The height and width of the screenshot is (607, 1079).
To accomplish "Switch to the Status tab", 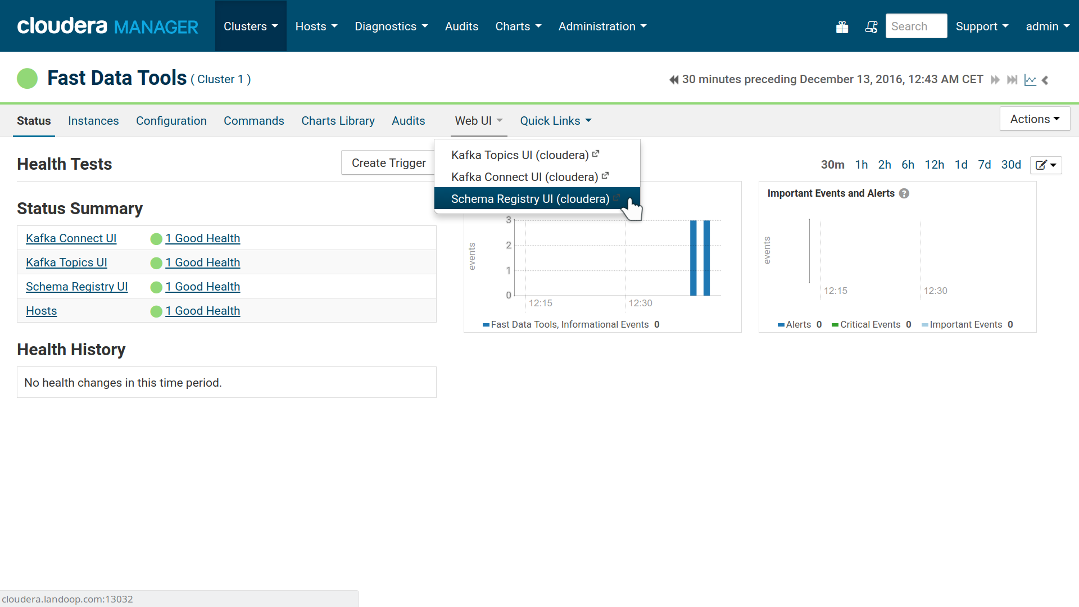I will [x=34, y=121].
